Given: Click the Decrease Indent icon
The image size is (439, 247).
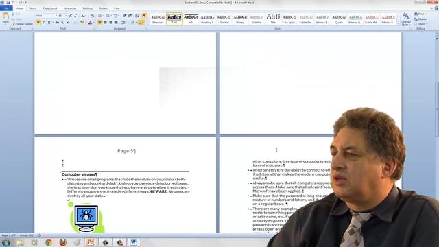Looking at the screenshot, I should [x=125, y=16].
